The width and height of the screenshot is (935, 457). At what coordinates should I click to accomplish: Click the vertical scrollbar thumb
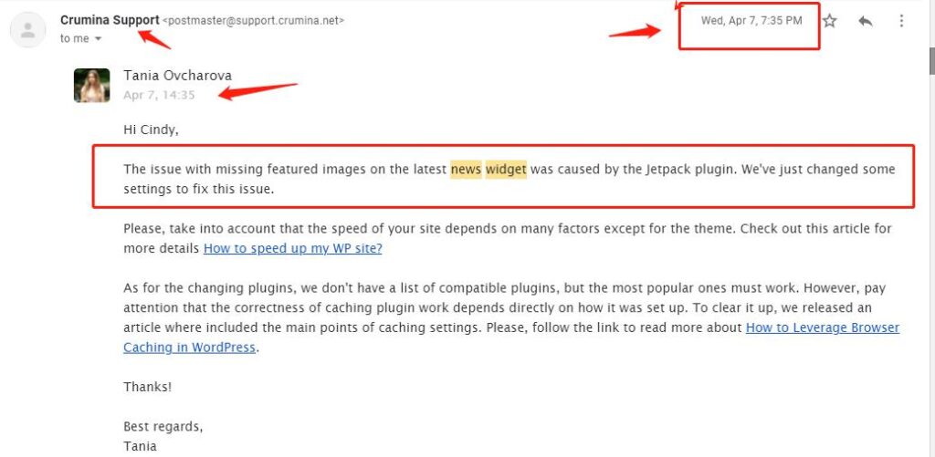tap(931, 59)
